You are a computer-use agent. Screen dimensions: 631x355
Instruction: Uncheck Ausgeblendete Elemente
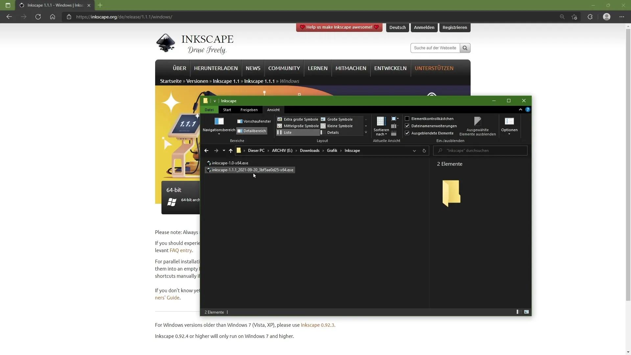(407, 133)
